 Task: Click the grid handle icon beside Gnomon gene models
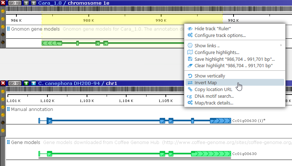[9, 29]
